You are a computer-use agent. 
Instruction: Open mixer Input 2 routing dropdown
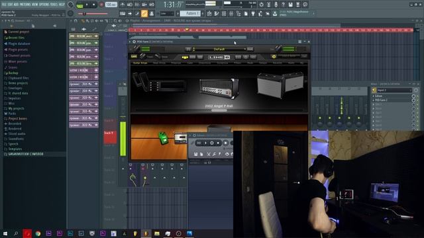pyautogui.click(x=394, y=90)
